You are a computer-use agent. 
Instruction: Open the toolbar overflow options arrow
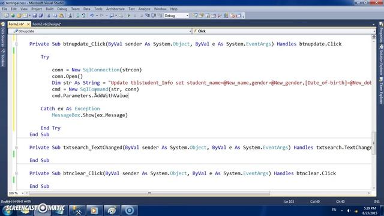point(243,16)
